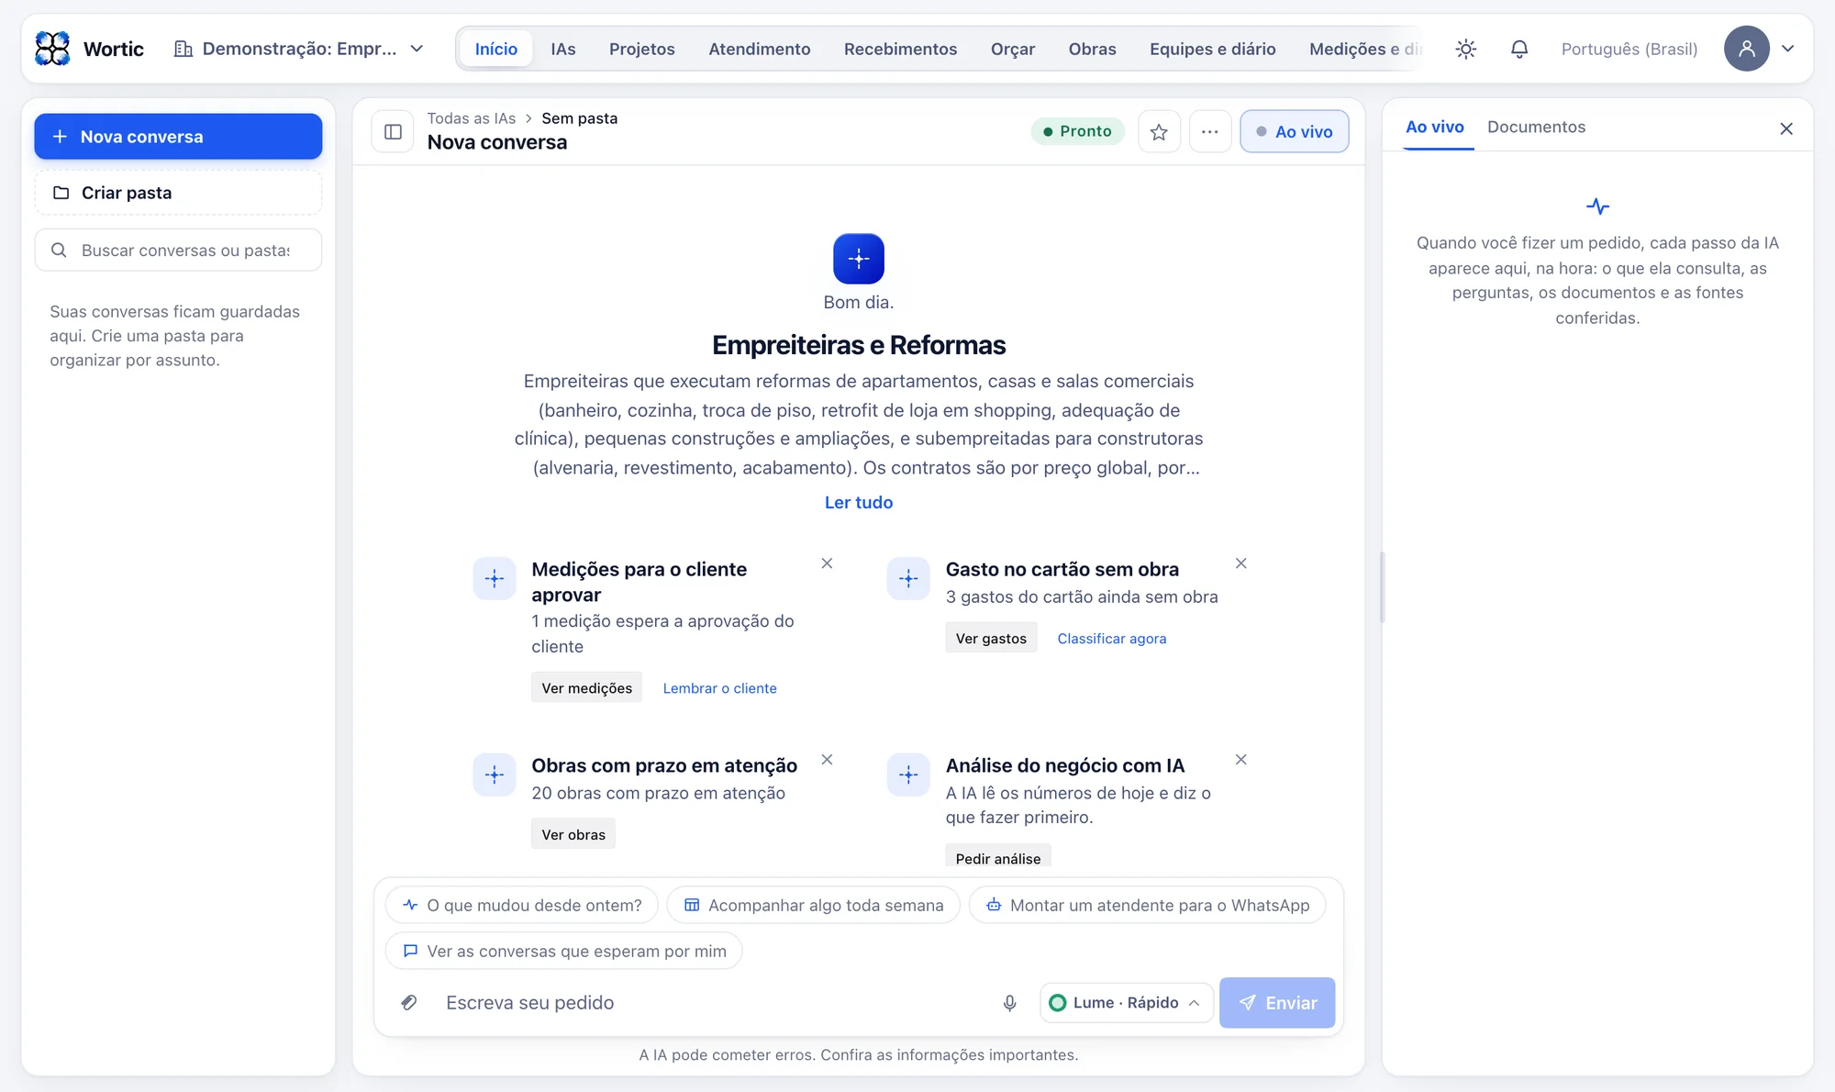This screenshot has width=1835, height=1092.
Task: Switch to the IAs tab
Action: [562, 49]
